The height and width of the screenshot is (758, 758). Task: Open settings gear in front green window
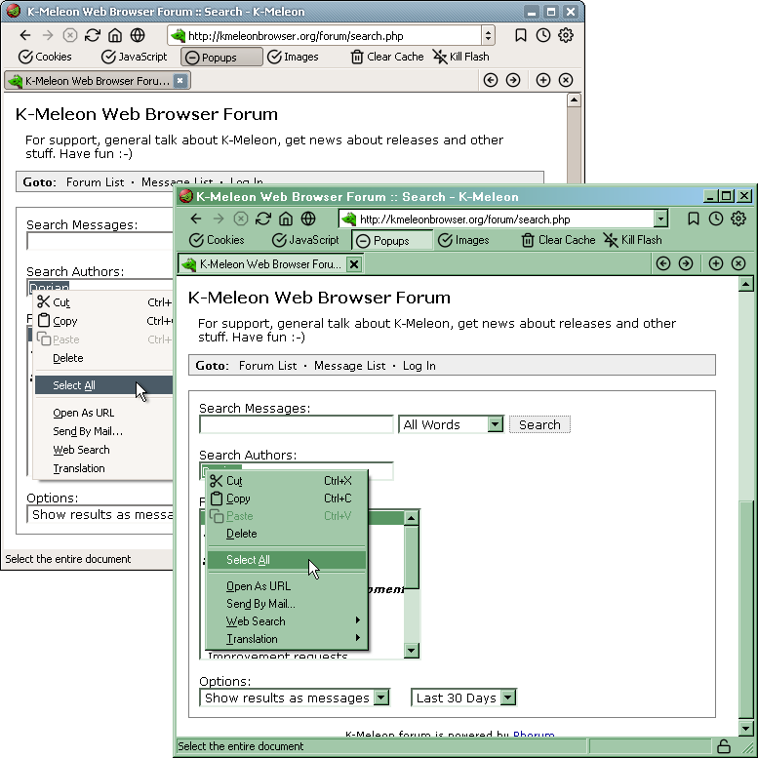(738, 219)
